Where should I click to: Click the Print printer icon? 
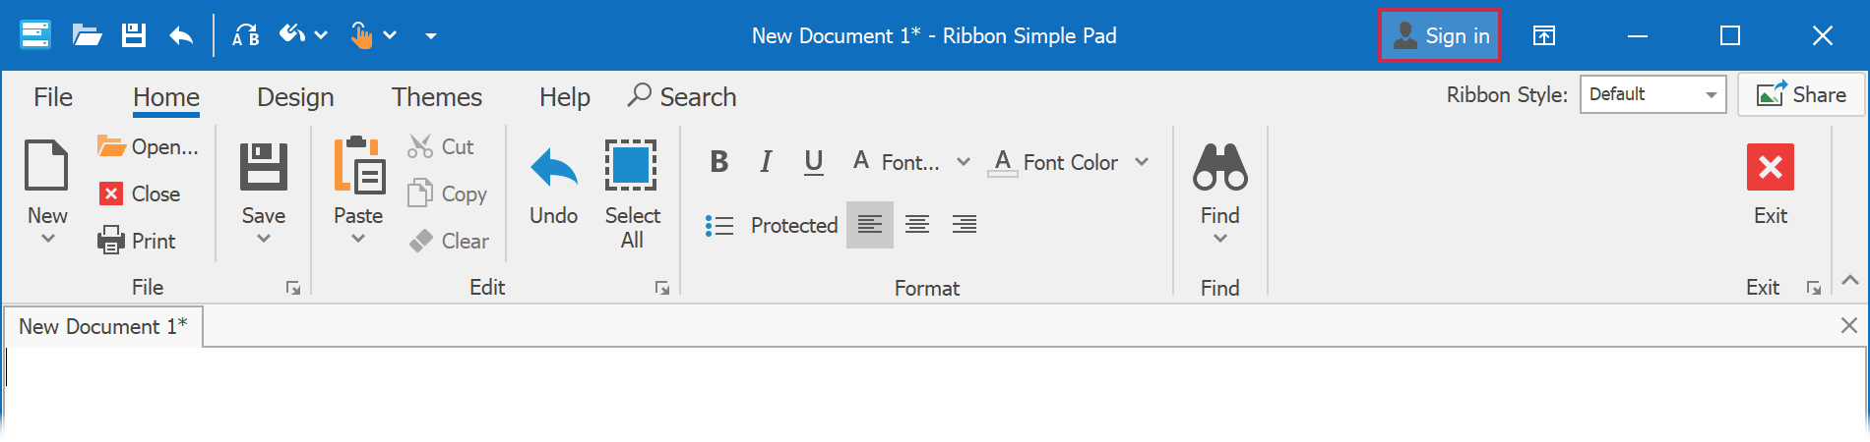111,241
